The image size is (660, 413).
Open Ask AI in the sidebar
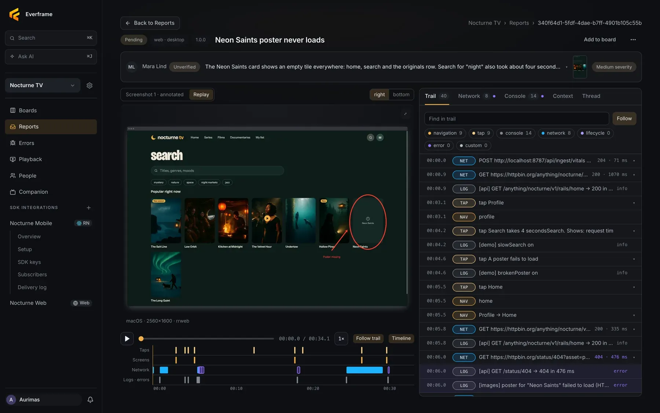pyautogui.click(x=51, y=57)
